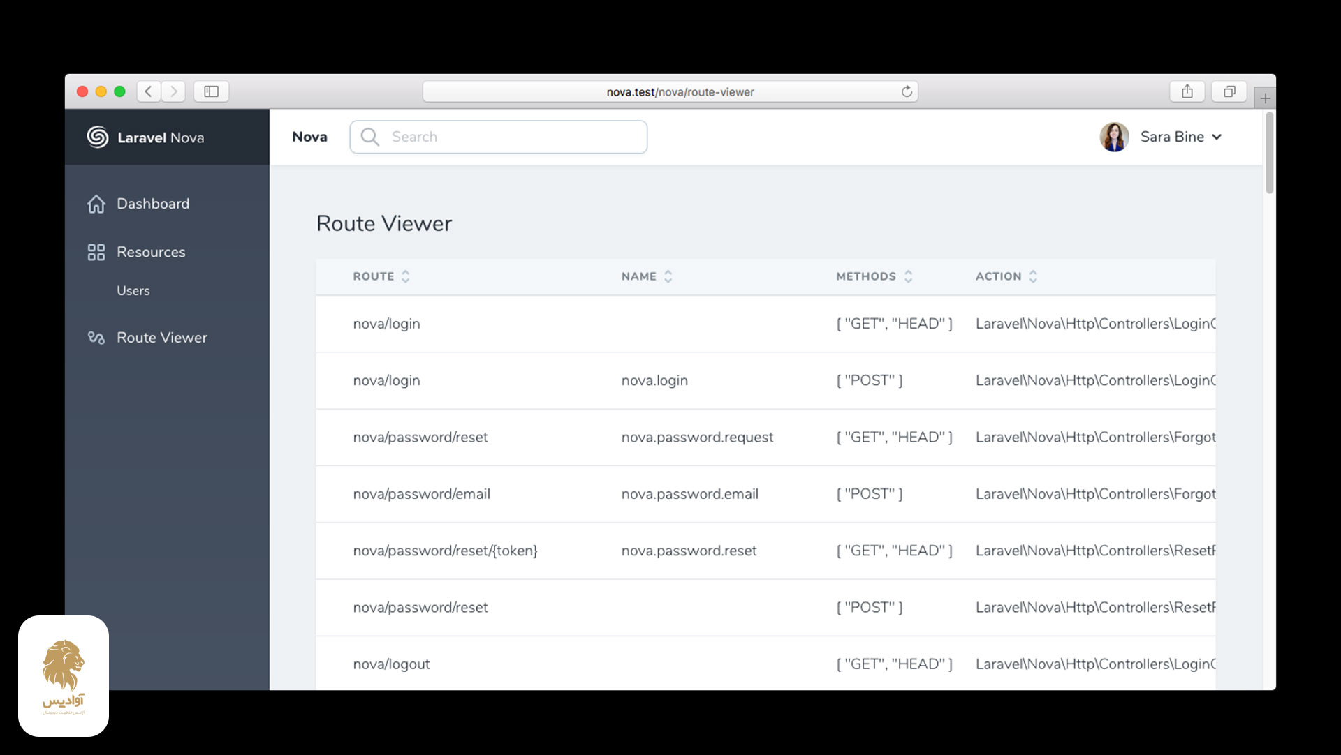Click POST methods in nova.password.email row
Image resolution: width=1341 pixels, height=755 pixels.
pos(870,494)
